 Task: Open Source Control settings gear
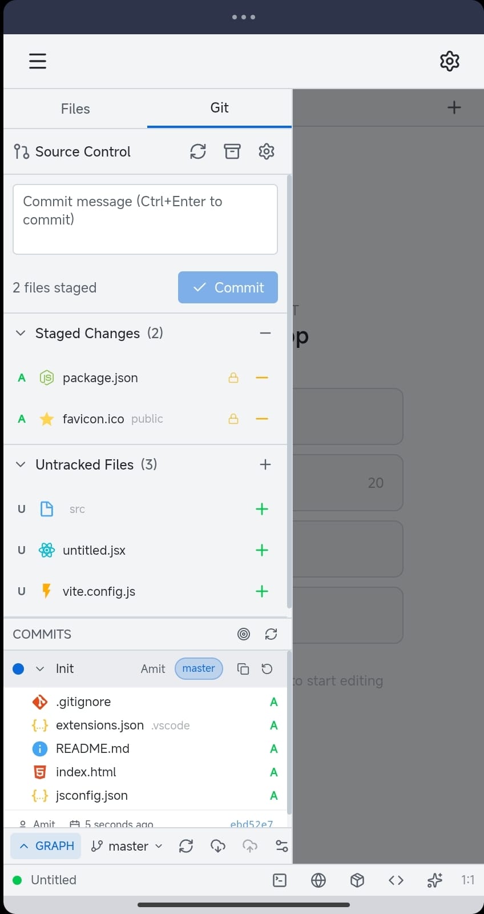(266, 151)
